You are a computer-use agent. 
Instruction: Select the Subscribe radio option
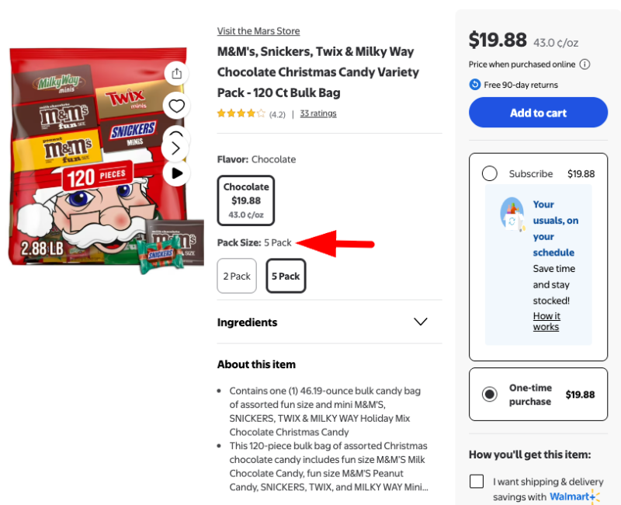point(490,173)
